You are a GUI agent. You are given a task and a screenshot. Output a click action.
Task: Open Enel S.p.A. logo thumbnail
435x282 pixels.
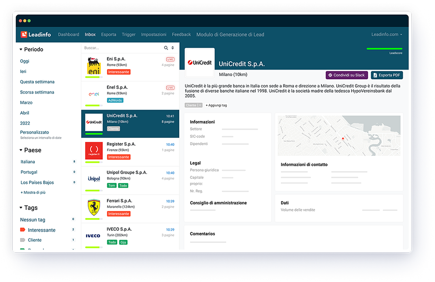click(94, 94)
